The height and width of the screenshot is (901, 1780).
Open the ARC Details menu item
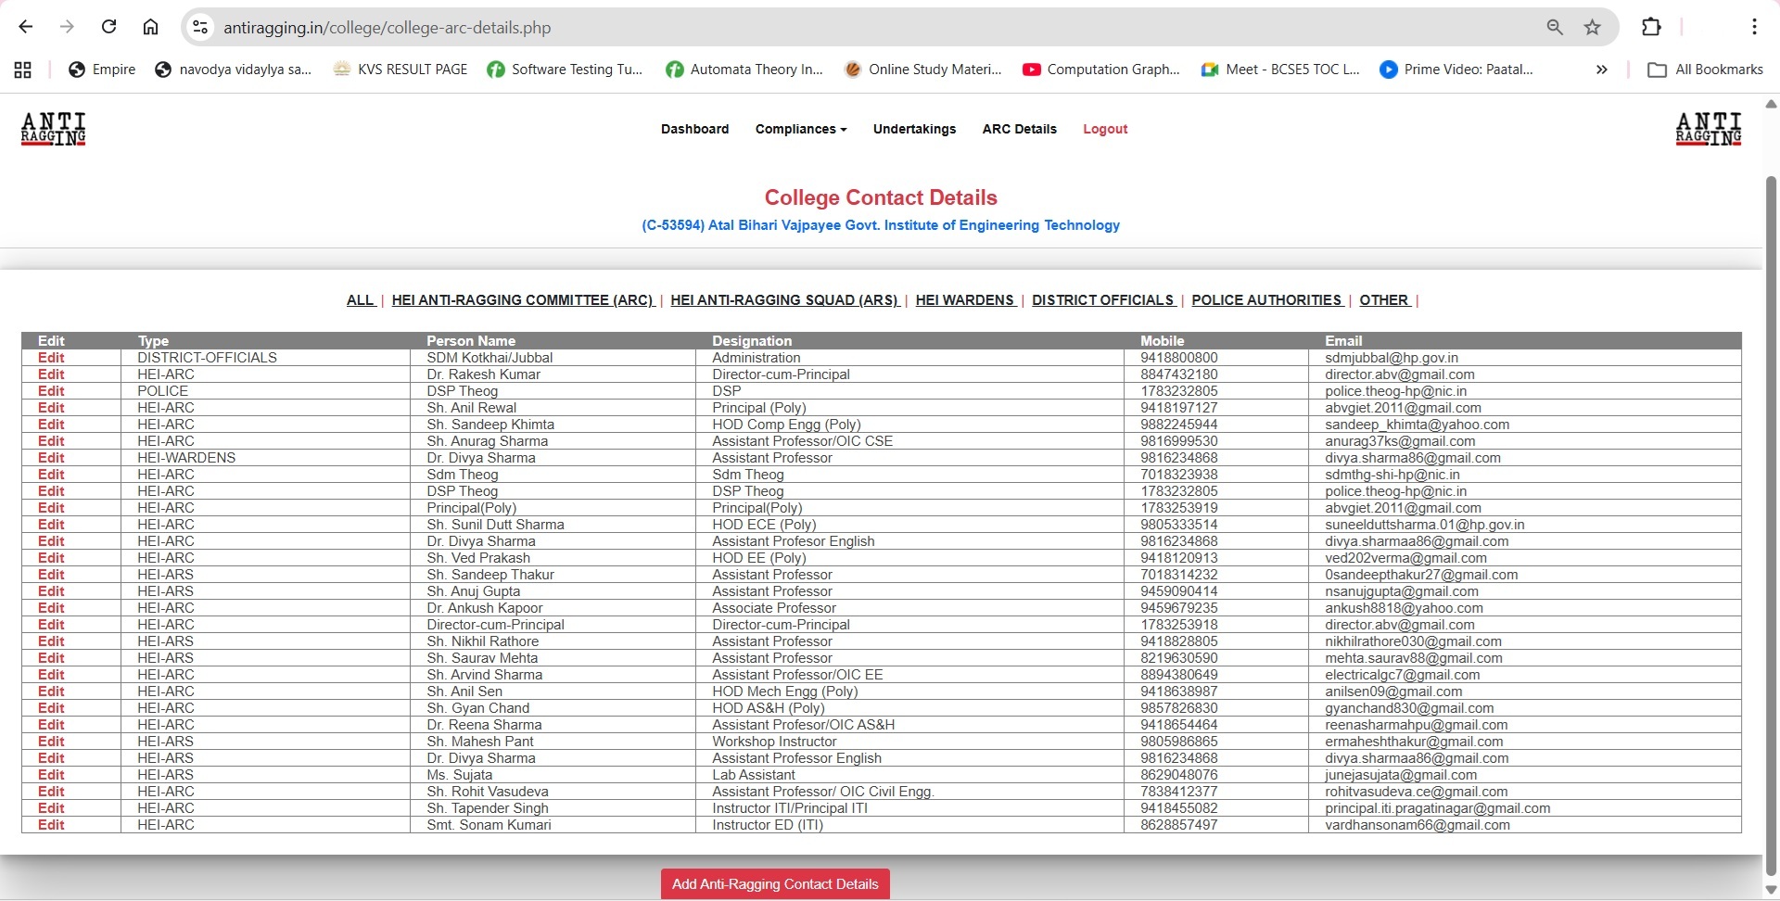1019,129
